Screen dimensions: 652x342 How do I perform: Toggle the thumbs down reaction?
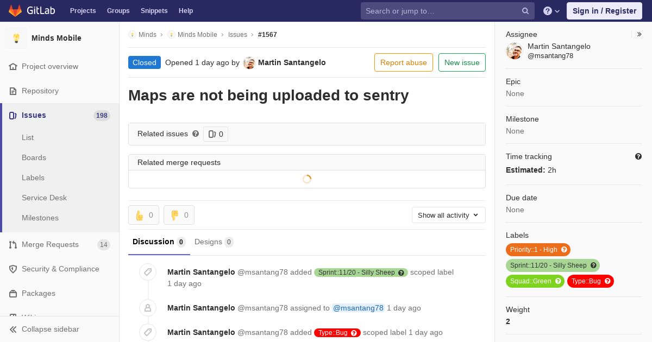(179, 215)
